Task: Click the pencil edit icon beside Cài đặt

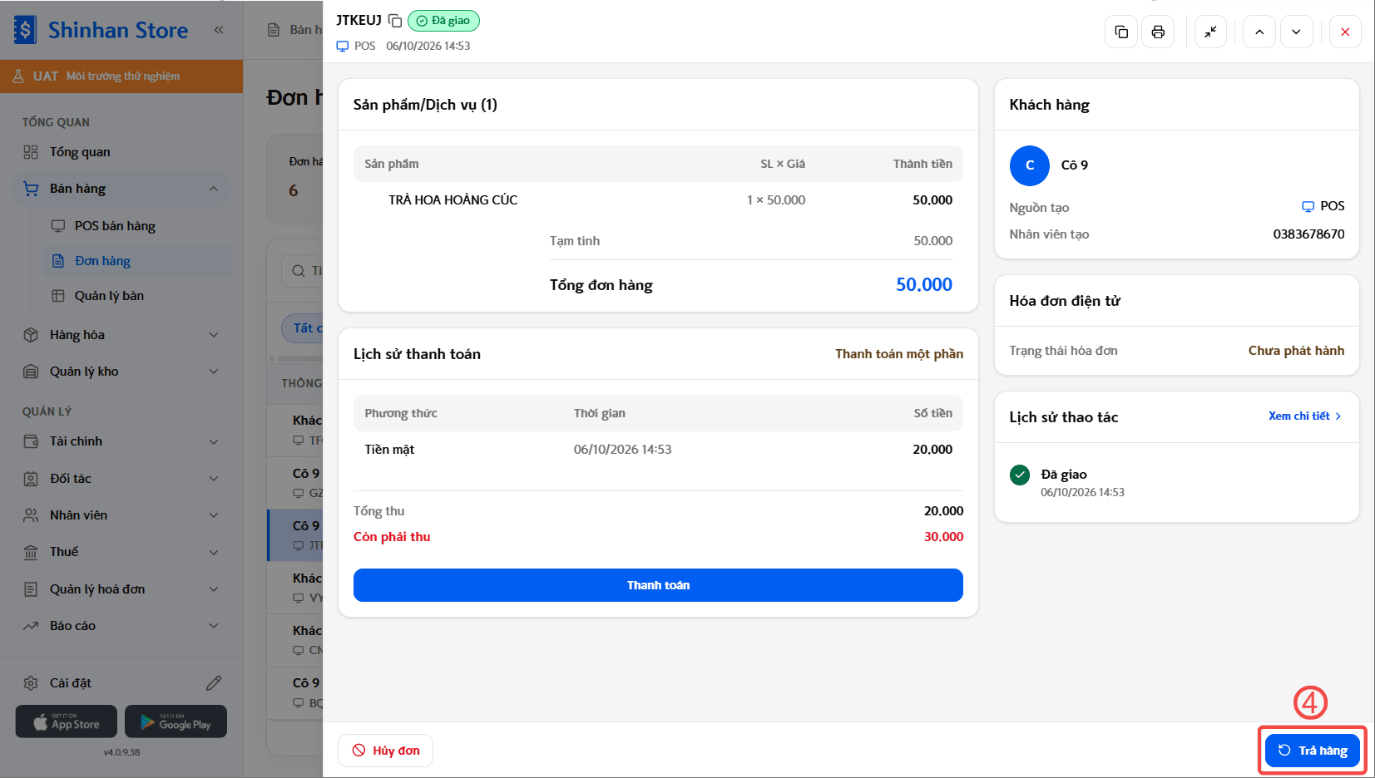Action: pos(214,683)
